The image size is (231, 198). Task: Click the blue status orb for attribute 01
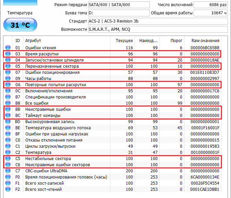pos(8,48)
